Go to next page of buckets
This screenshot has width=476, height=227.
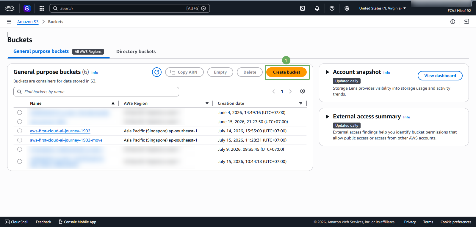(290, 91)
